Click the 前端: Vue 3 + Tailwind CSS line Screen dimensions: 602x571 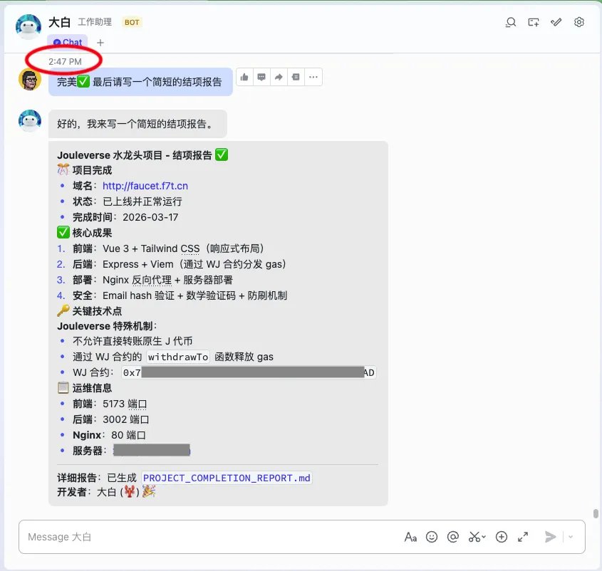pos(168,248)
